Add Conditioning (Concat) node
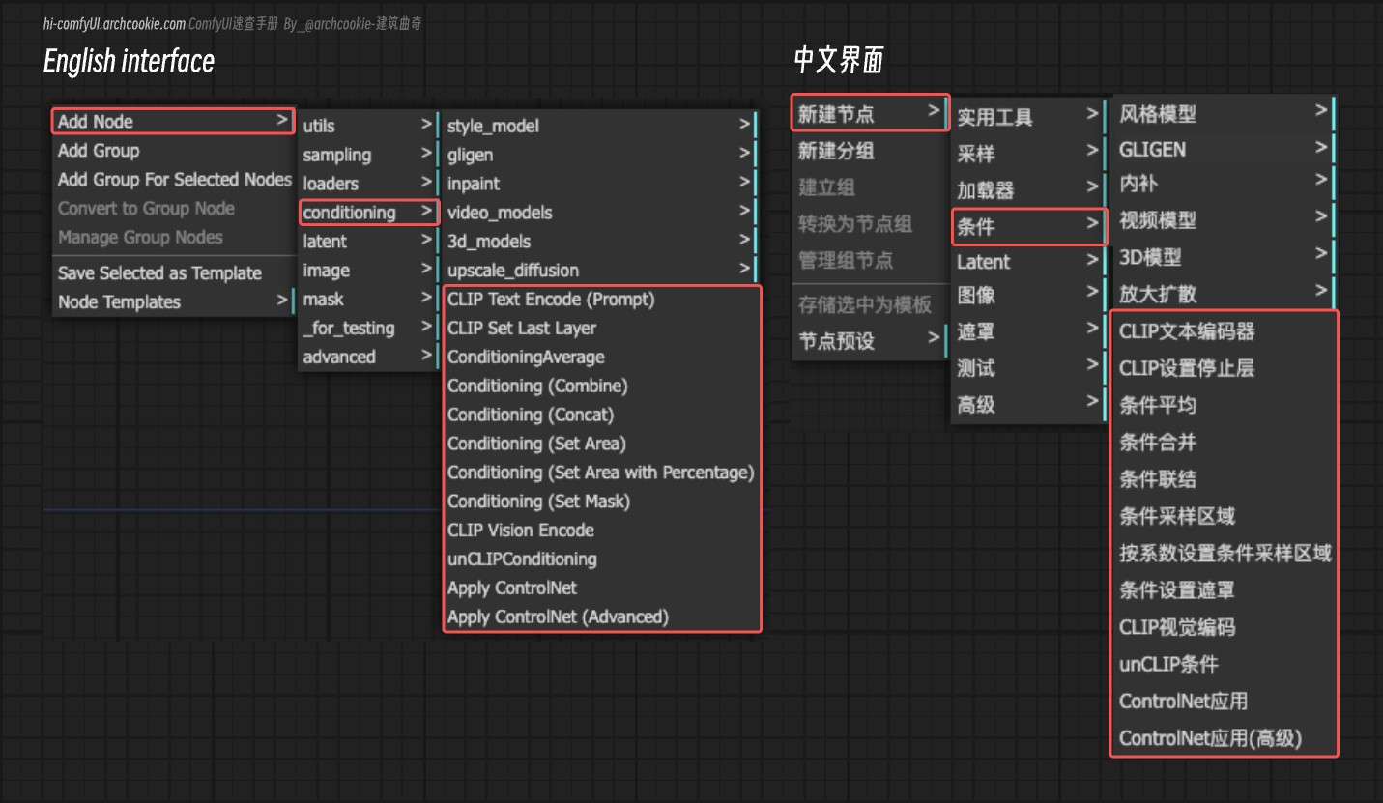The image size is (1383, 803). (601, 416)
